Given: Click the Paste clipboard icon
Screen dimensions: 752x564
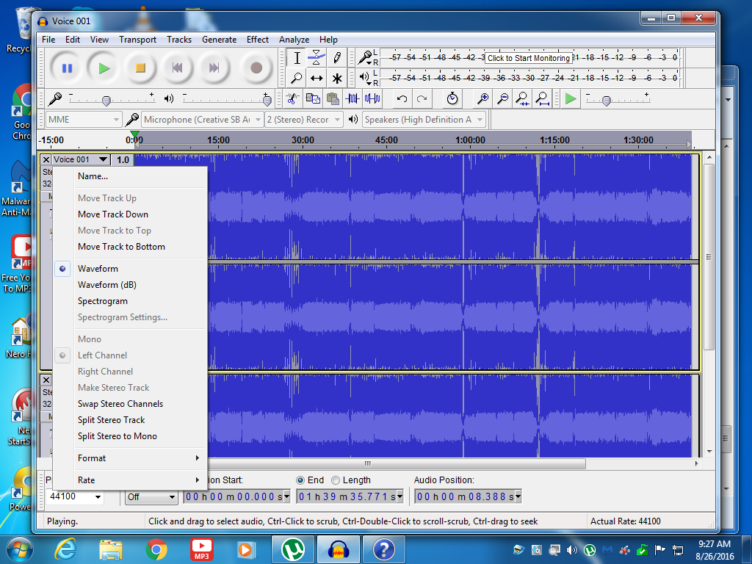Looking at the screenshot, I should click(x=333, y=99).
